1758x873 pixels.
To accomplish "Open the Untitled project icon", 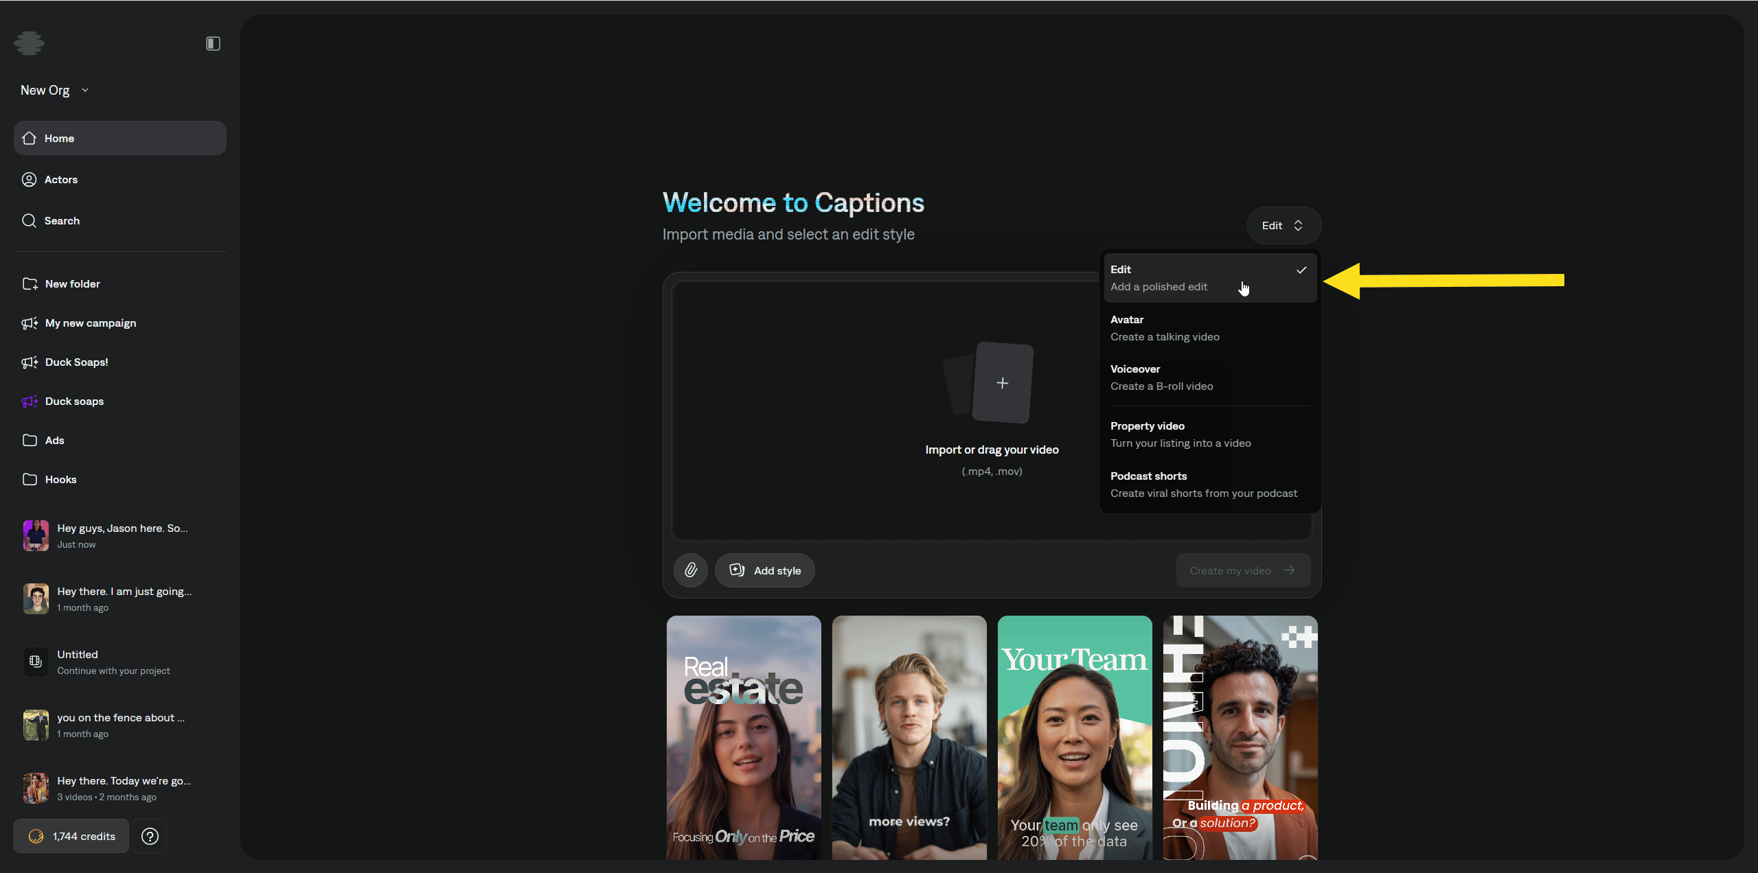I will pyautogui.click(x=36, y=662).
